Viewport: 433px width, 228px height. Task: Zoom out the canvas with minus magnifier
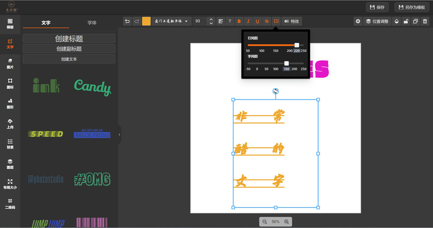click(x=265, y=222)
